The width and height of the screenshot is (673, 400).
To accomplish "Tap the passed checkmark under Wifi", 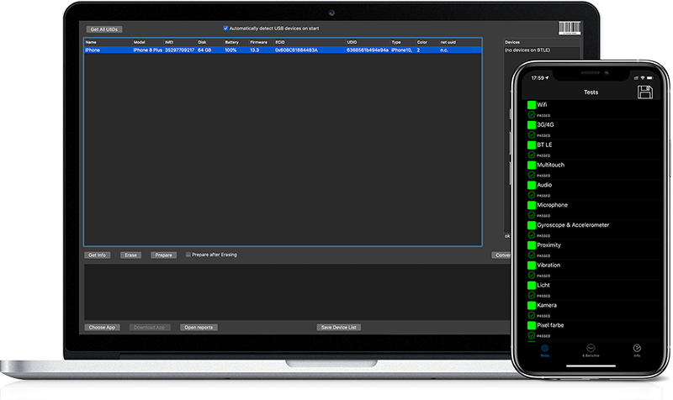I will [x=532, y=115].
